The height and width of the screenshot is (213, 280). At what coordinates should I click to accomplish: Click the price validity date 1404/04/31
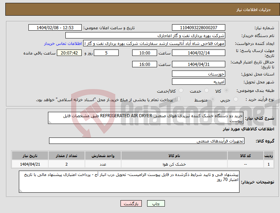[x=198, y=64]
